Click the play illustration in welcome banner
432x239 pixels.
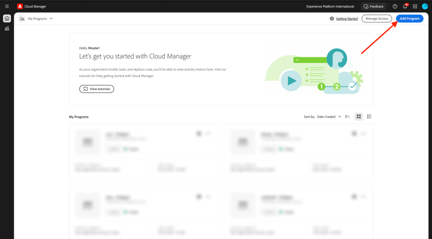(x=291, y=81)
